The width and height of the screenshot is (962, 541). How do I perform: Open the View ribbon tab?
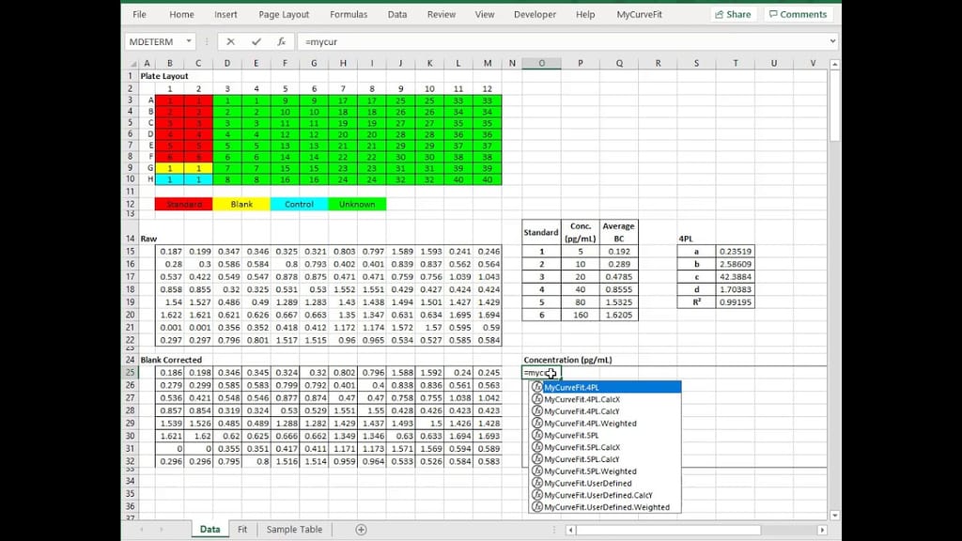484,14
